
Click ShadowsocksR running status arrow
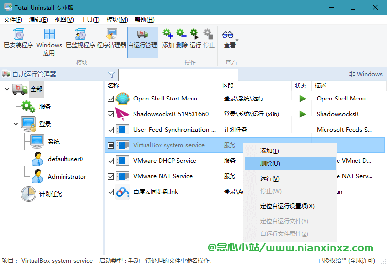click(x=302, y=114)
